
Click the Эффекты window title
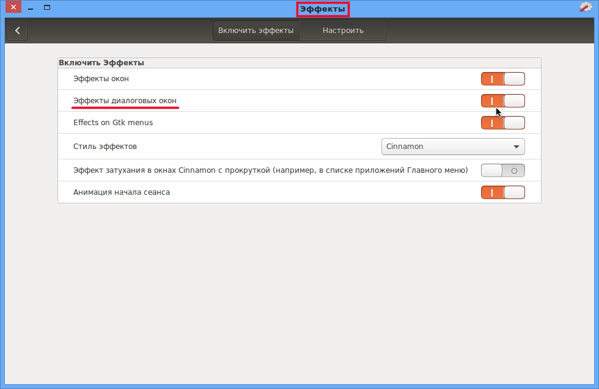click(x=323, y=9)
